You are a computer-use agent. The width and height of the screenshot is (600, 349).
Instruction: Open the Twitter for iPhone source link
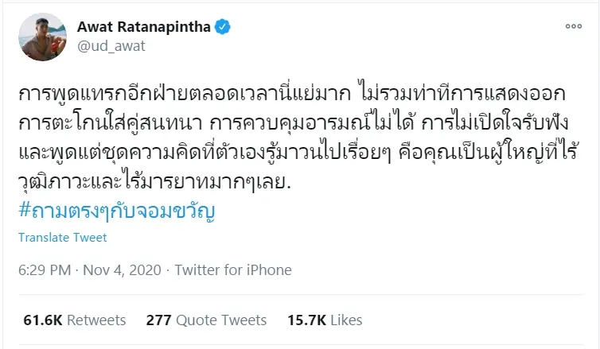coord(233,270)
